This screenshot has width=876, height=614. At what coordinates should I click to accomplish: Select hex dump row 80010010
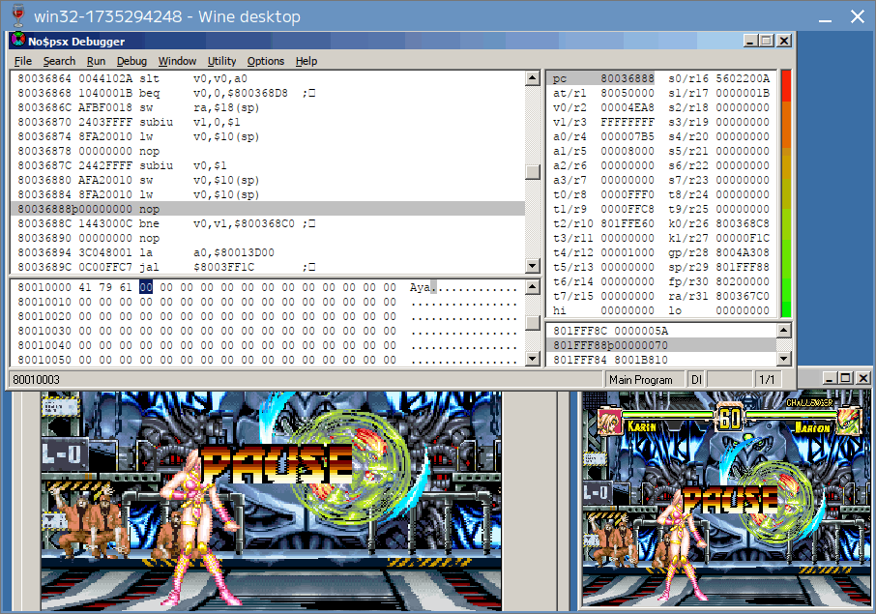click(268, 302)
